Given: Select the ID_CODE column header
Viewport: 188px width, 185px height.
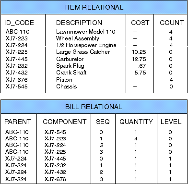Looking at the screenshot, I should click(19, 23).
